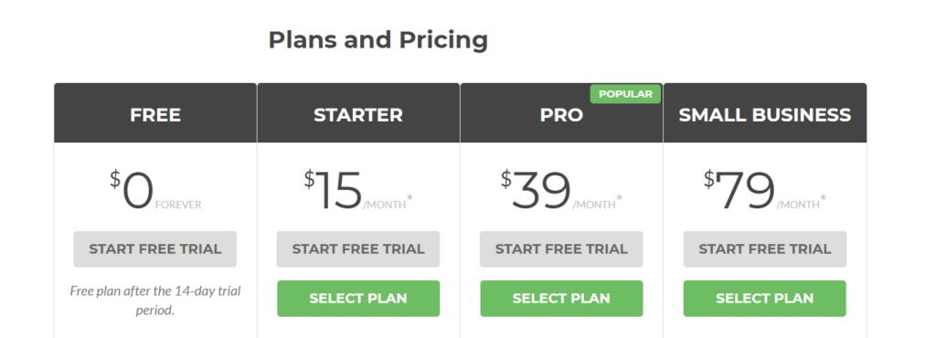Viewport: 936px width, 338px height.
Task: Start free trial for Small Business plan
Action: pos(765,249)
